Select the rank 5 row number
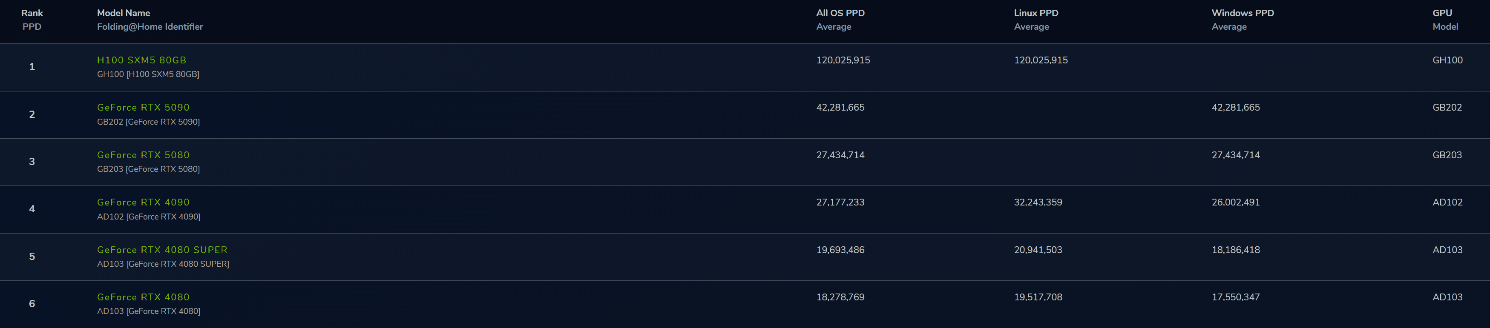This screenshot has width=1490, height=328. (32, 257)
